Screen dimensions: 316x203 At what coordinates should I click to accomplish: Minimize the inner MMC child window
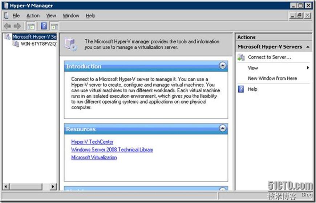(x=292, y=16)
